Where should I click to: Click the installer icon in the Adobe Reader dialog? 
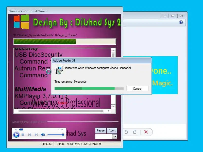coord(59,70)
